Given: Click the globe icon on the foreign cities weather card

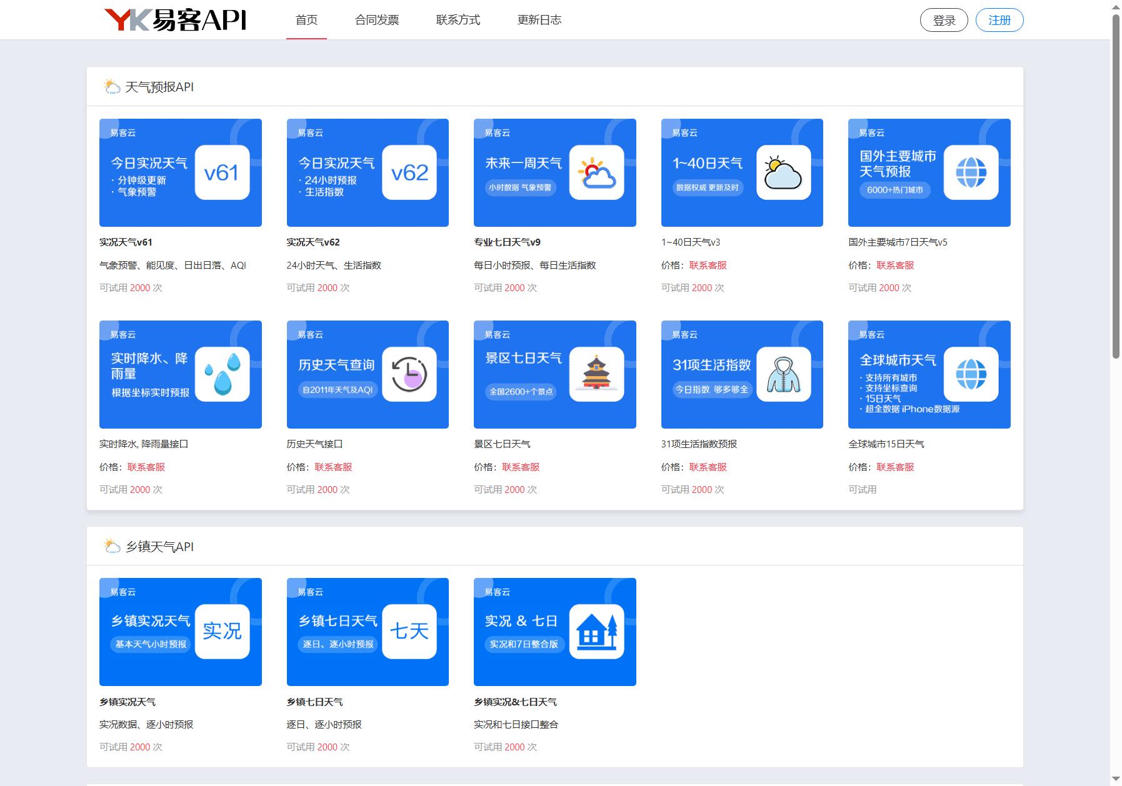Looking at the screenshot, I should 971,172.
